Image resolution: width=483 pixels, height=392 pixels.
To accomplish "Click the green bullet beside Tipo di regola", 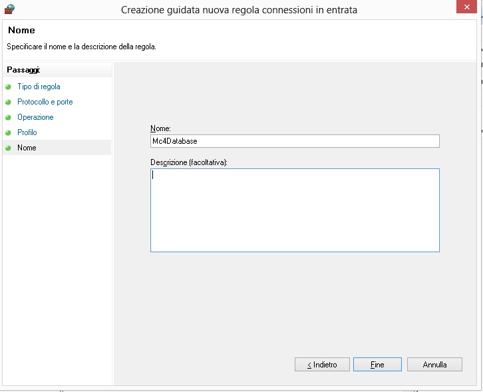I will click(9, 87).
